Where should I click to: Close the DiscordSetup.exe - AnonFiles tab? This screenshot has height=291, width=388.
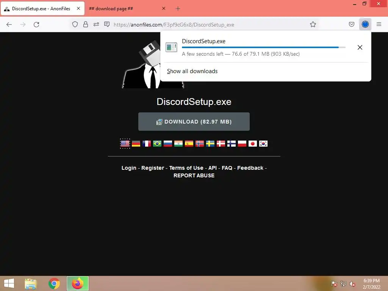tap(78, 8)
